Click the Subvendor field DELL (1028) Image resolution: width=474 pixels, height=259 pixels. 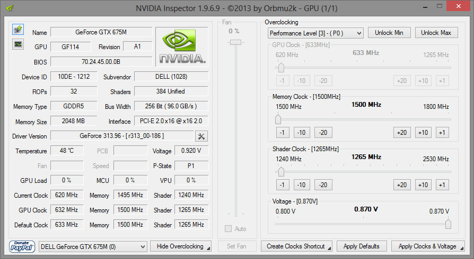pos(171,77)
